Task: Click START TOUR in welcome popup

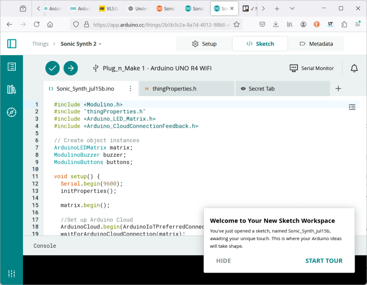Action: coord(324,260)
